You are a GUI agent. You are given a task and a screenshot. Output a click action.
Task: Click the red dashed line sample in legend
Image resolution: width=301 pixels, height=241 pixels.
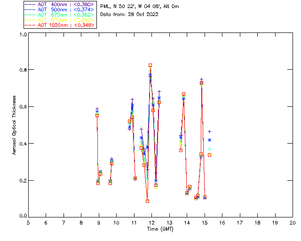pos(30,25)
